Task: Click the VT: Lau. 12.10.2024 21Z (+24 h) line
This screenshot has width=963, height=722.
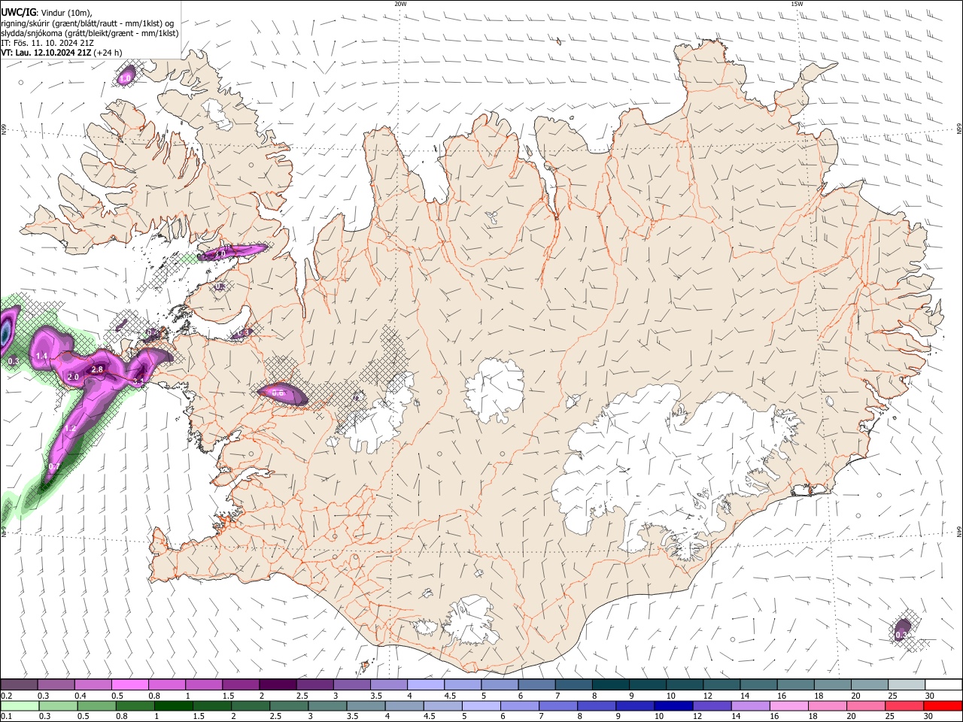Action: 62,53
